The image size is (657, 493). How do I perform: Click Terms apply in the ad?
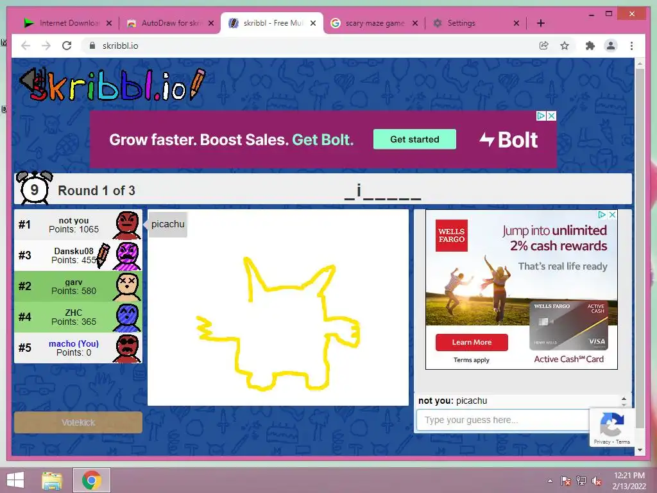click(472, 359)
